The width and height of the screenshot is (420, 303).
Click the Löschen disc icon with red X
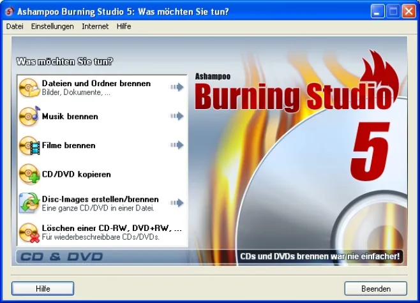point(29,233)
